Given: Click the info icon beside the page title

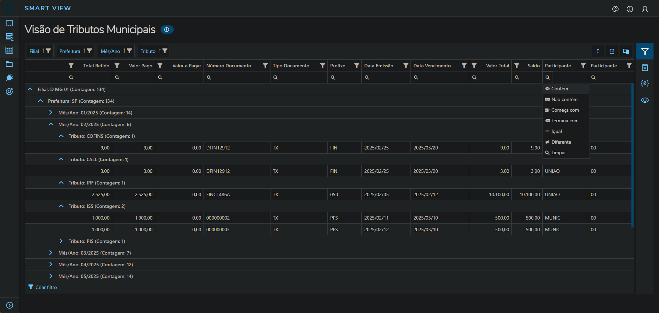Looking at the screenshot, I should (167, 30).
